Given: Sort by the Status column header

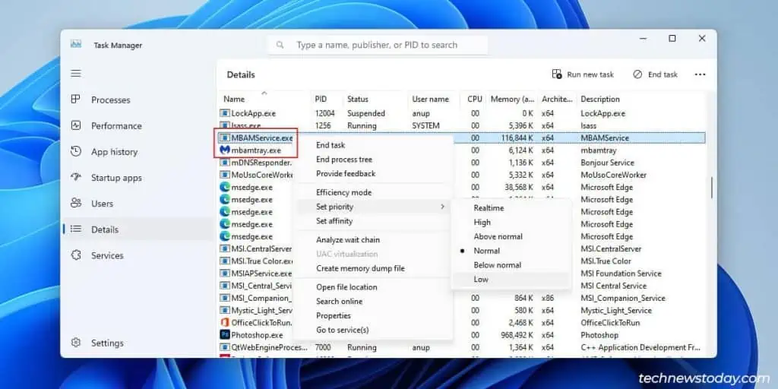Looking at the screenshot, I should click(375, 99).
